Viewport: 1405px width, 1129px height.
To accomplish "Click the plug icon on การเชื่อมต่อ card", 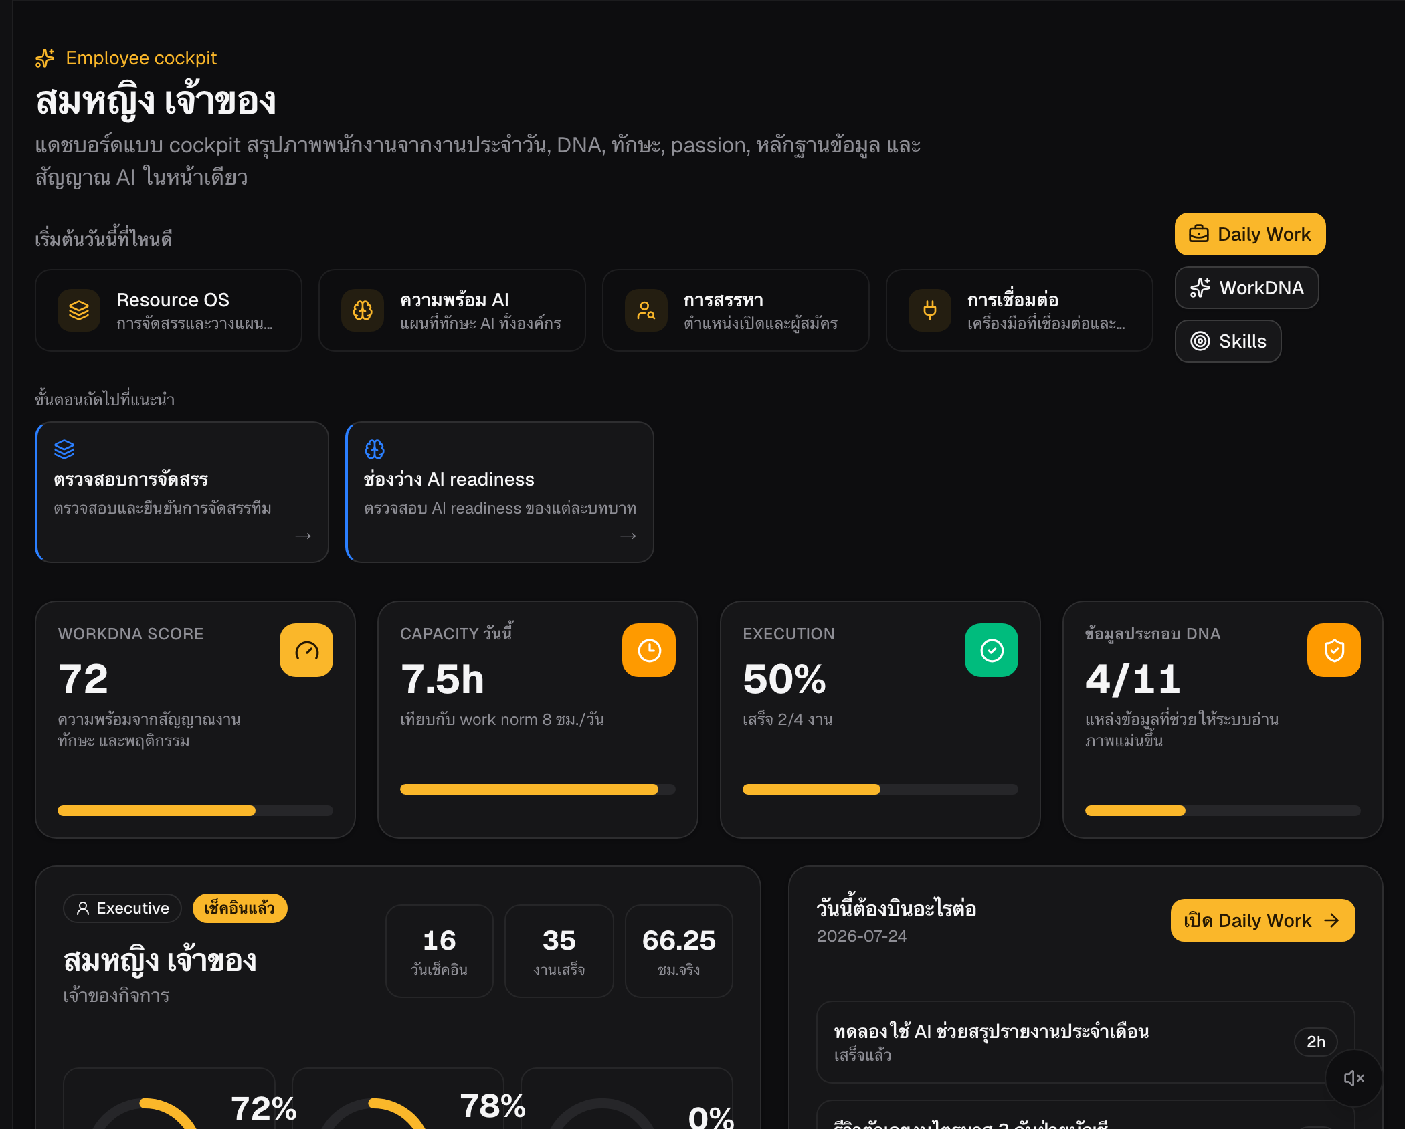I will pos(930,310).
